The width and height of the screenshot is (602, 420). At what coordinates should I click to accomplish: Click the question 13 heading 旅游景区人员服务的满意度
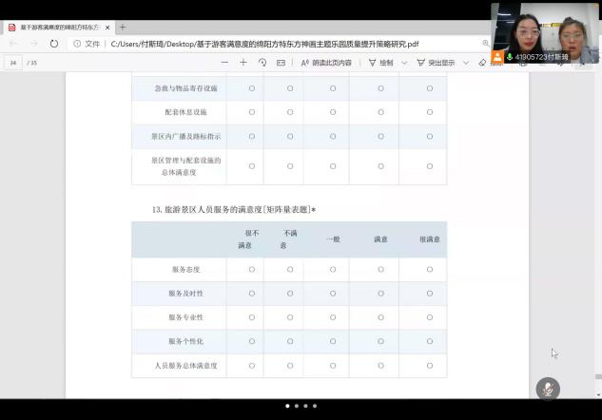[233, 209]
